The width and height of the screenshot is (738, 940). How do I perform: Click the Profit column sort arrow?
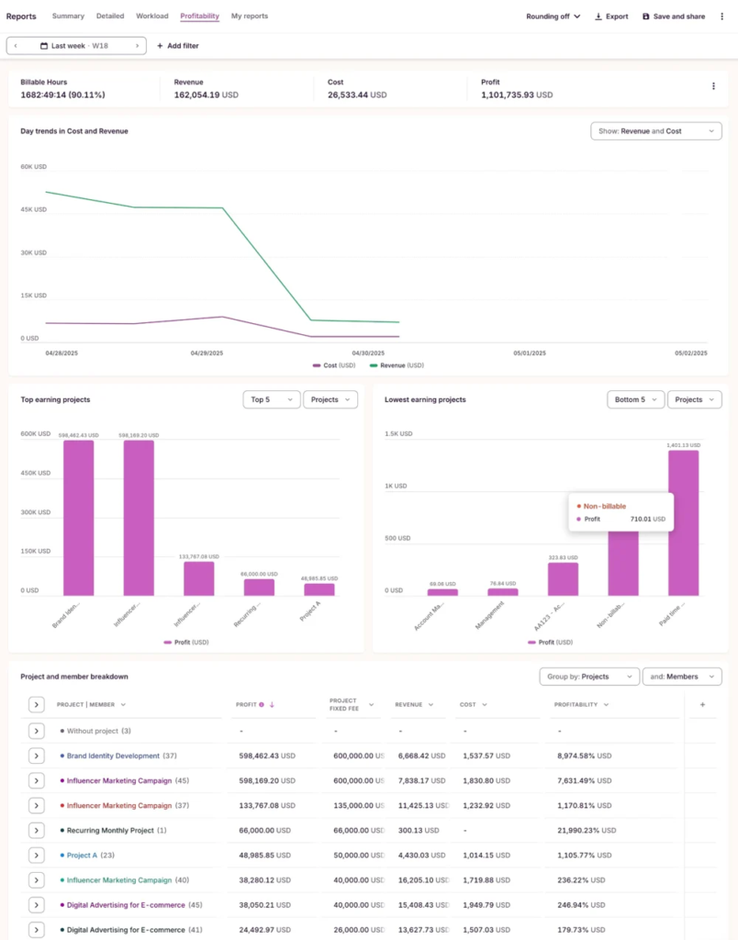(272, 705)
